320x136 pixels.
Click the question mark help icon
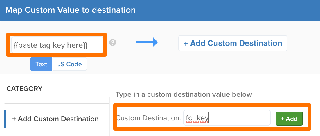tap(113, 43)
